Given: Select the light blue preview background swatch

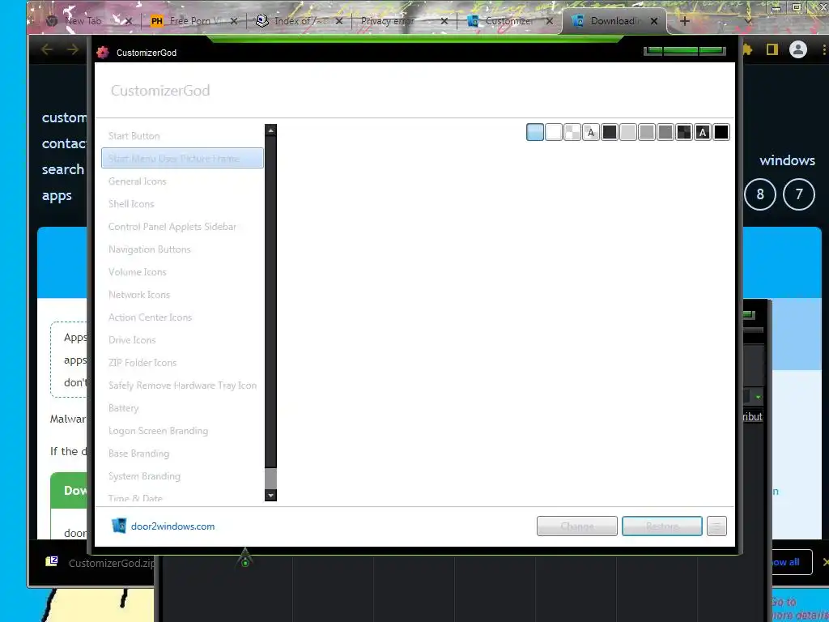Looking at the screenshot, I should point(534,132).
